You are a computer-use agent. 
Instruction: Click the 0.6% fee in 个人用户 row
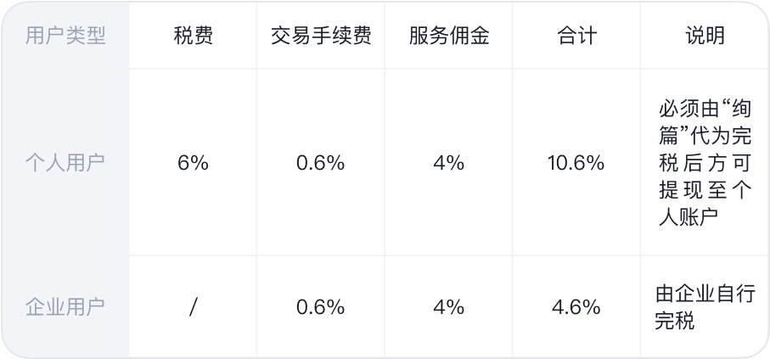(x=321, y=163)
